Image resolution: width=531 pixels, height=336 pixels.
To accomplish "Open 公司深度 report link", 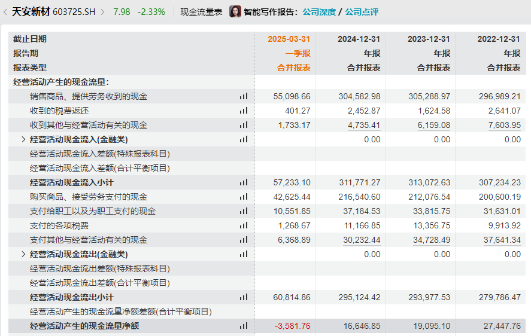I will click(319, 12).
